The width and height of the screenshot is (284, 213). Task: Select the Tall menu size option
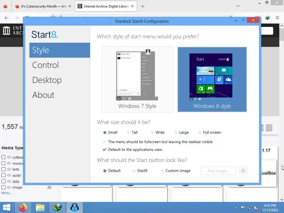tap(132, 132)
